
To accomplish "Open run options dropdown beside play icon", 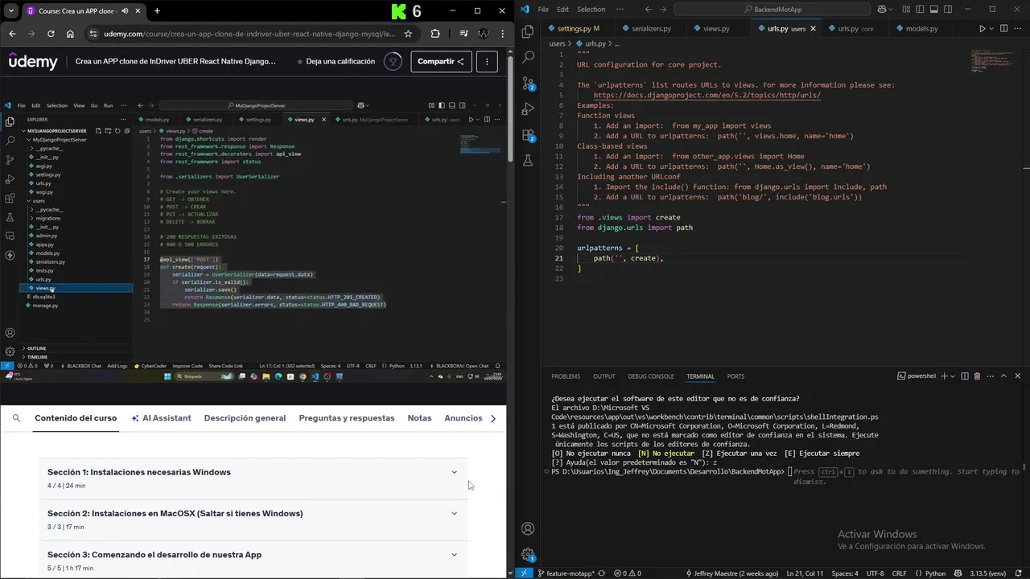I will coord(991,28).
